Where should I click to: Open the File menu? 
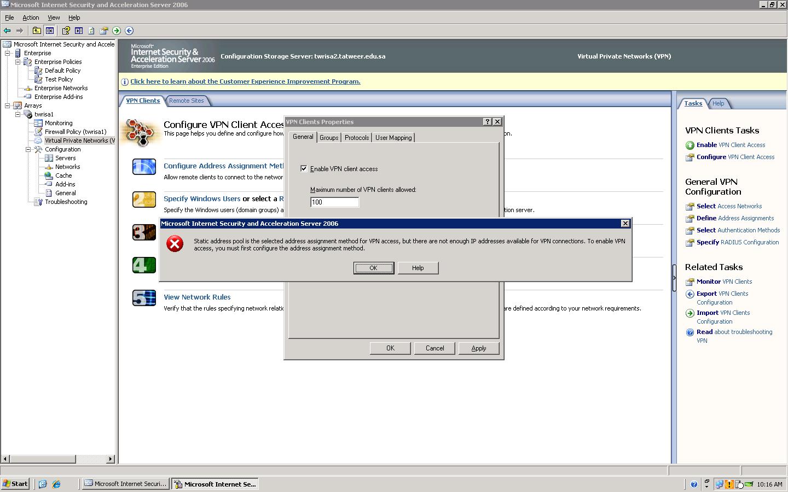tap(9, 17)
